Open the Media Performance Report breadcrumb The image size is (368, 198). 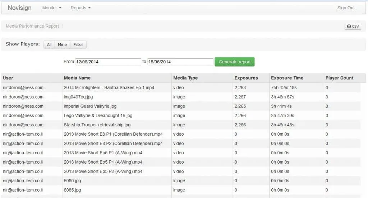click(x=32, y=26)
